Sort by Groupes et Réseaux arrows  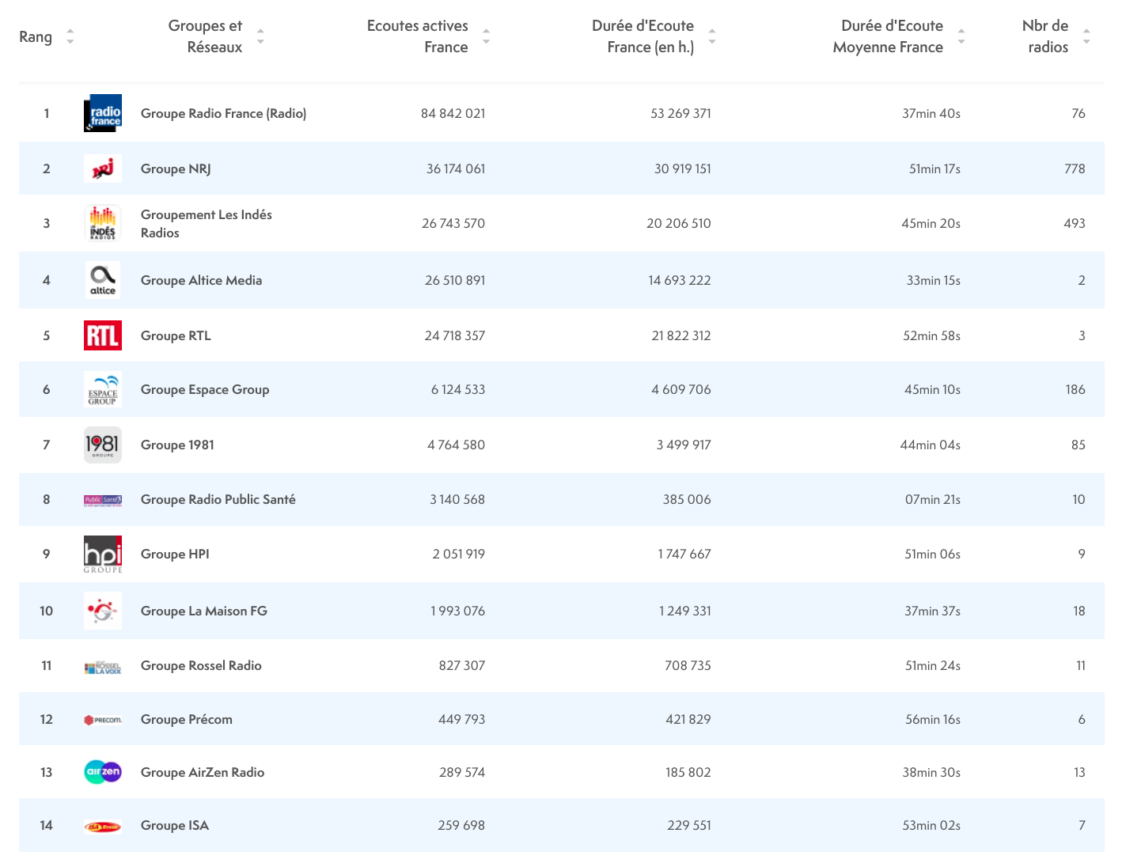260,36
